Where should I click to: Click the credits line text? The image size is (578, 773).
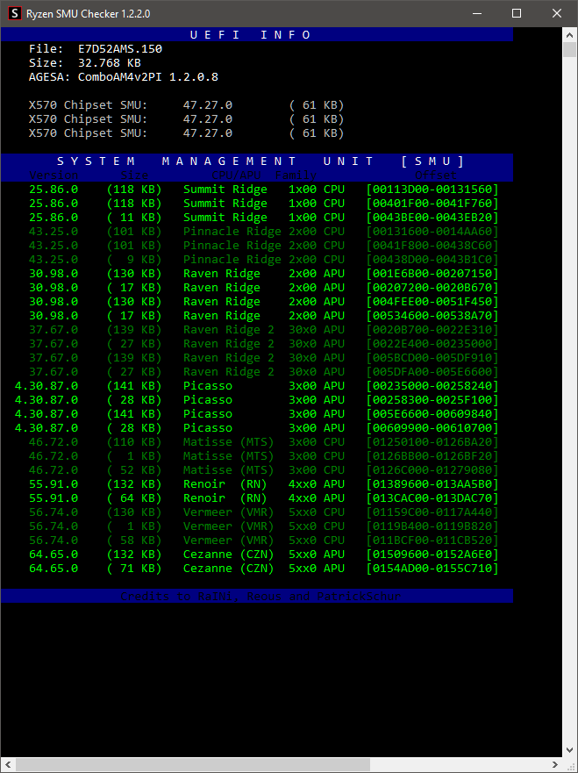click(x=260, y=596)
